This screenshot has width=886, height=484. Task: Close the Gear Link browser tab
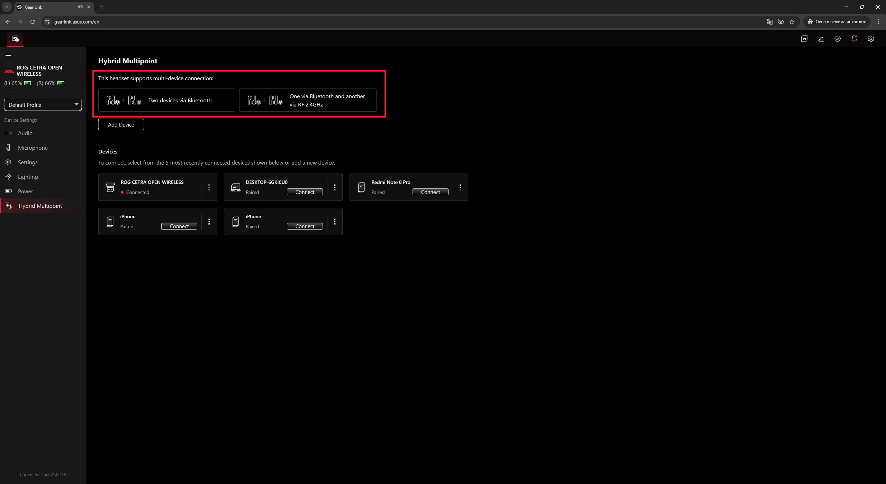click(89, 7)
